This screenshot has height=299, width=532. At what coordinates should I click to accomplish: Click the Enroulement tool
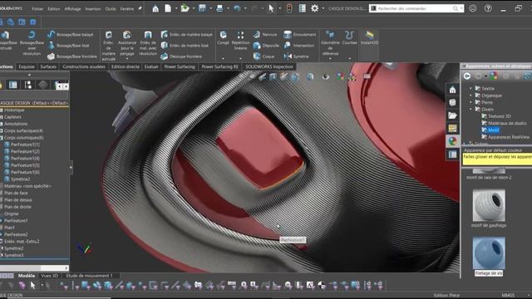(299, 35)
